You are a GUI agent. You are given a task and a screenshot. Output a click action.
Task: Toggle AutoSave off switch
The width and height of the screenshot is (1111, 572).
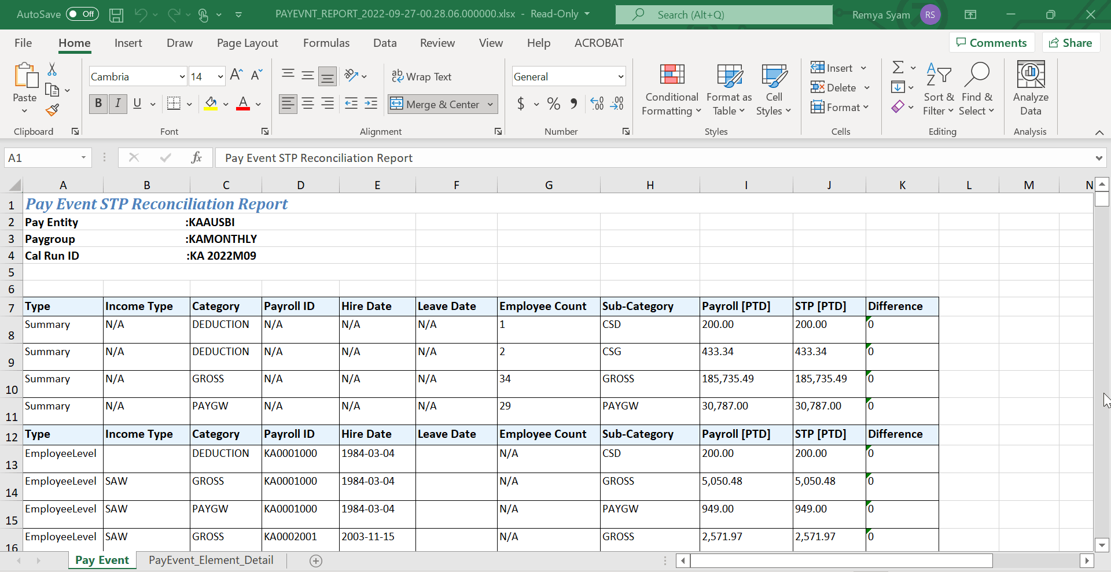click(82, 14)
